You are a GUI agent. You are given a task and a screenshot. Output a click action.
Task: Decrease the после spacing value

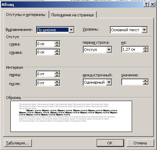[x=57, y=84]
